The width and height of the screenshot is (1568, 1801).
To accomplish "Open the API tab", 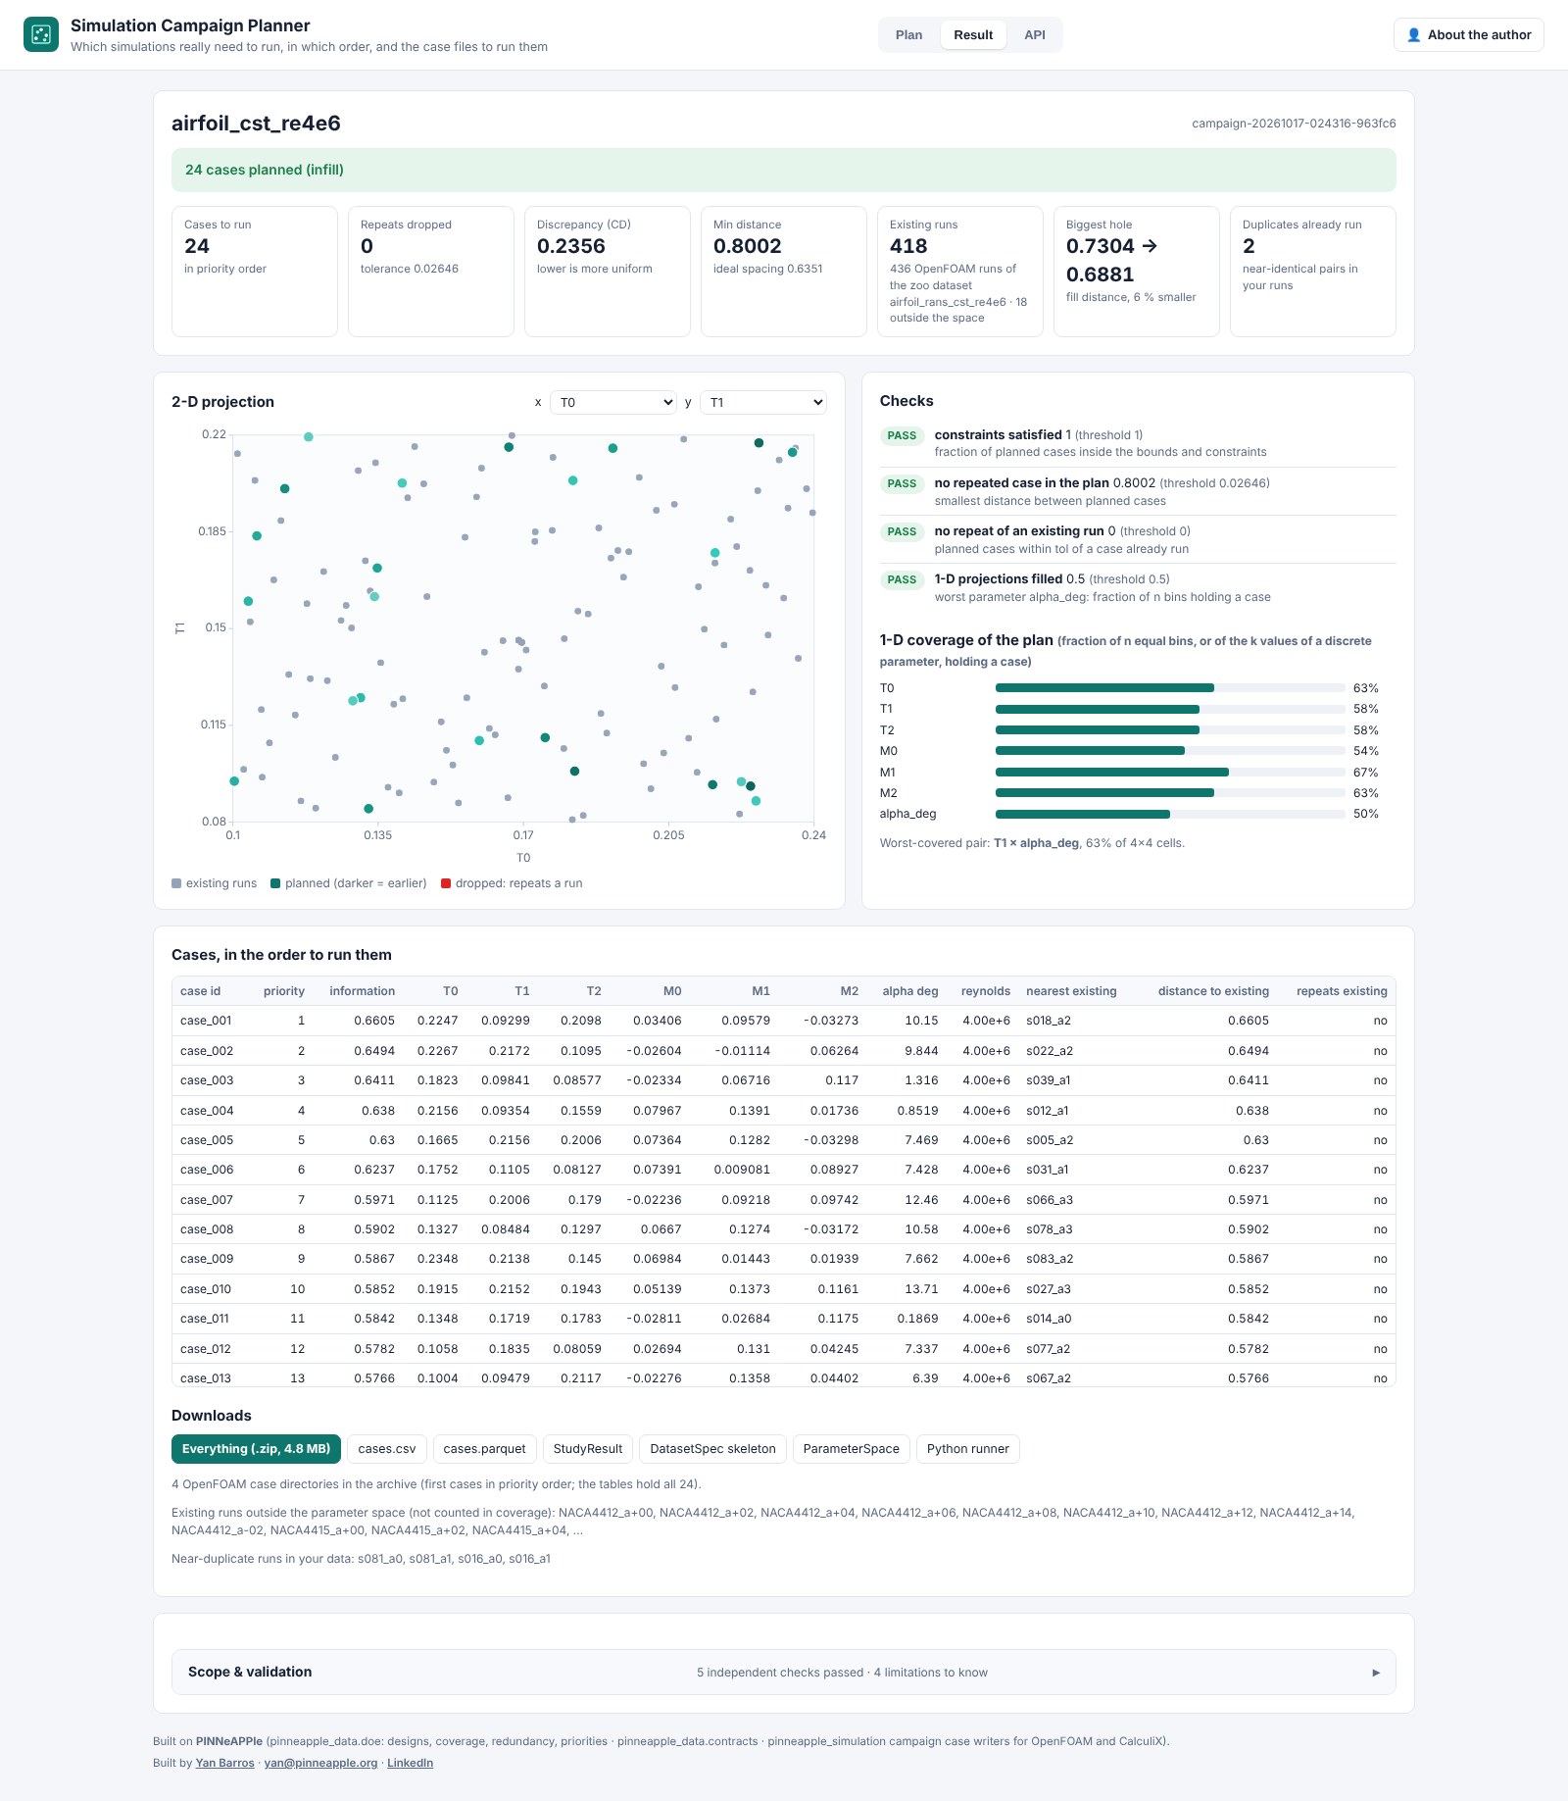I will 1035,35.
